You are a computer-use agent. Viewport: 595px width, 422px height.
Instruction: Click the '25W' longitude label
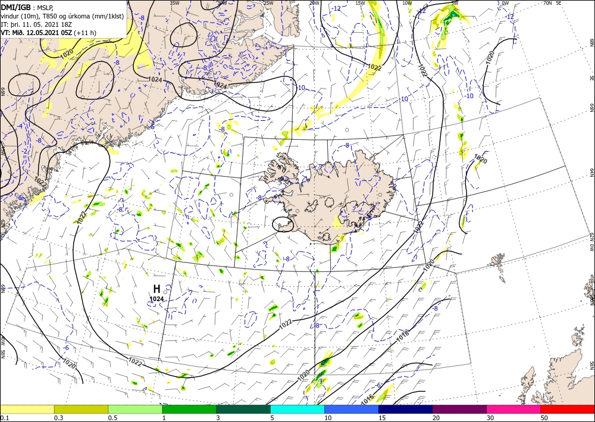[x=268, y=3]
